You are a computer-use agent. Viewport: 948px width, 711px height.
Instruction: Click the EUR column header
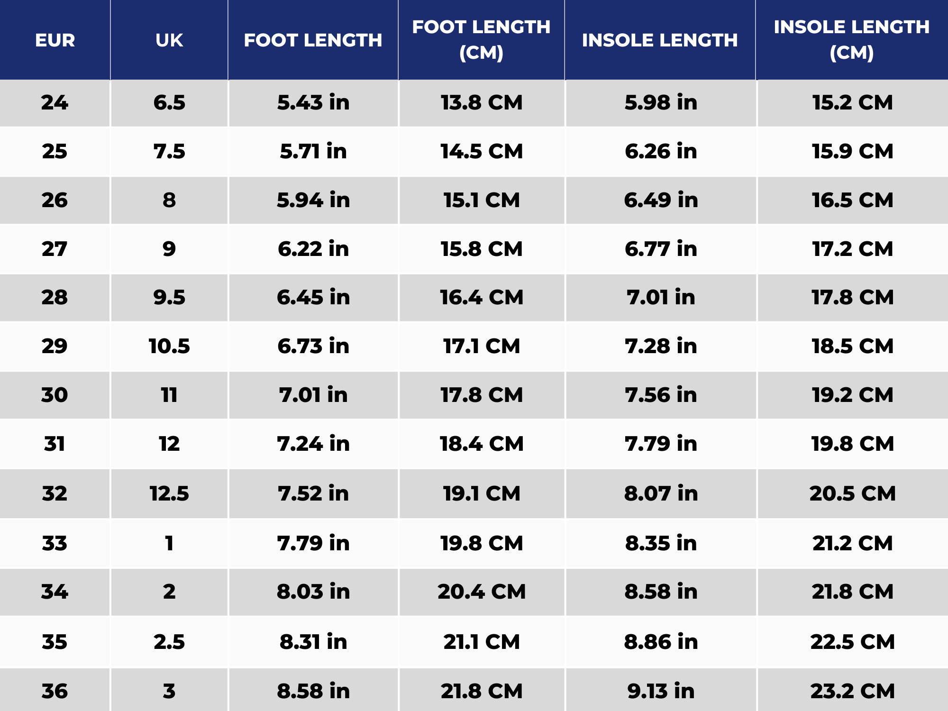click(55, 40)
